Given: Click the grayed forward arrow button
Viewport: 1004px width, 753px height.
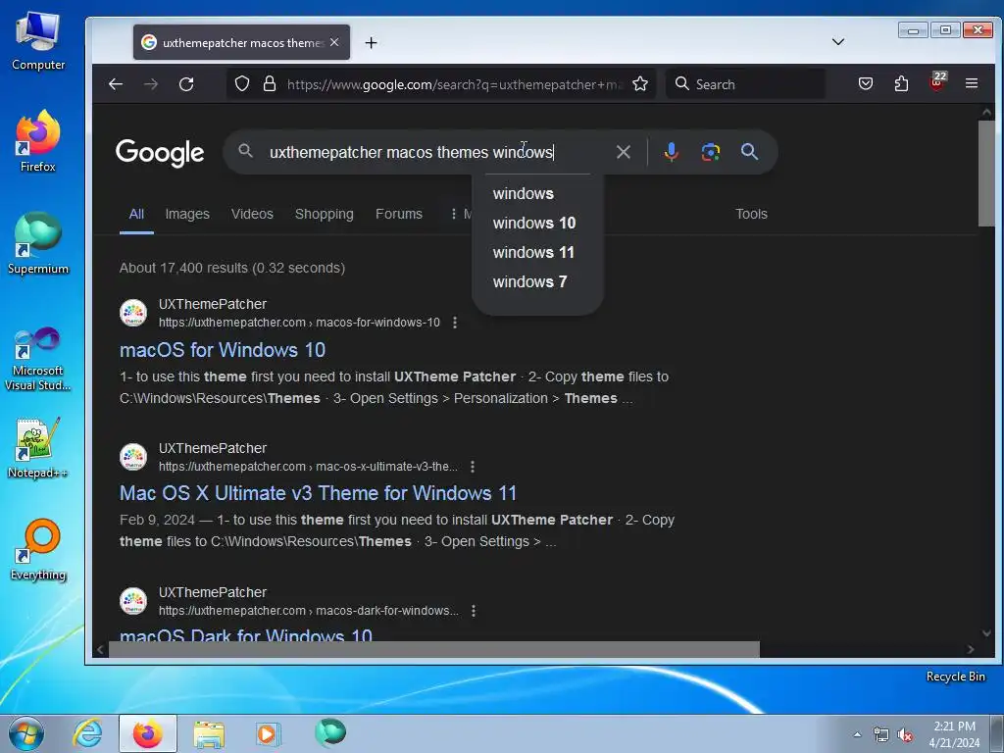Looking at the screenshot, I should [x=151, y=84].
